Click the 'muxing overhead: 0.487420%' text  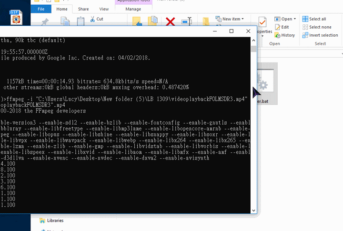tap(151, 87)
